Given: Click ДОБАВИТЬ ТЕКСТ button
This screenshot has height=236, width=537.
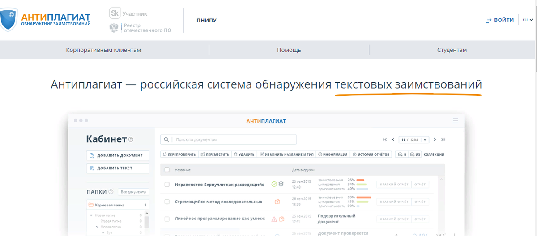Looking at the screenshot, I should 118,168.
